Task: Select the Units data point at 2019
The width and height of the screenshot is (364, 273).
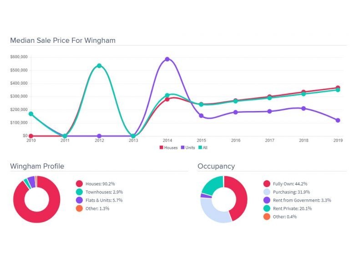Action: [x=338, y=121]
